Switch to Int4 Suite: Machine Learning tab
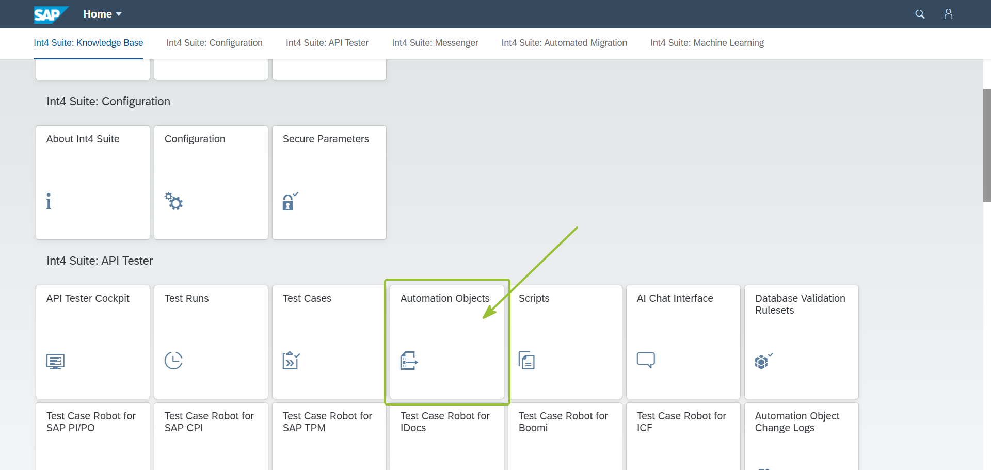Screen dimensions: 991x470 pos(707,43)
